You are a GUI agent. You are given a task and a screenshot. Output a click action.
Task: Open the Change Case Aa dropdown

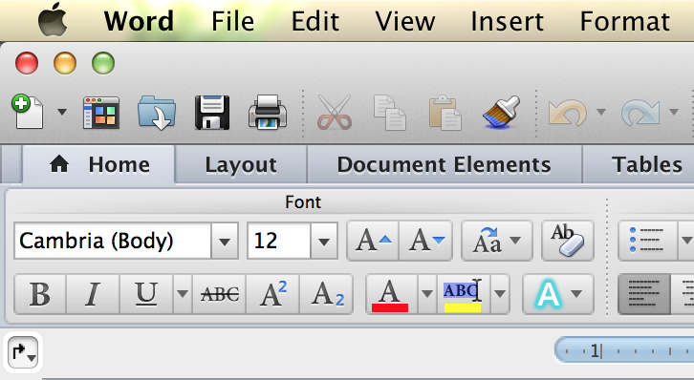point(496,241)
